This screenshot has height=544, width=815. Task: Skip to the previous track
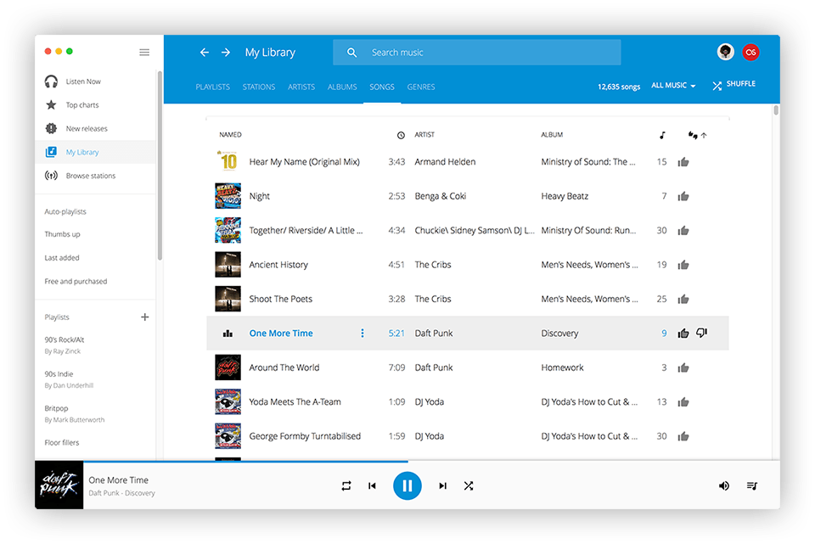[x=372, y=485]
